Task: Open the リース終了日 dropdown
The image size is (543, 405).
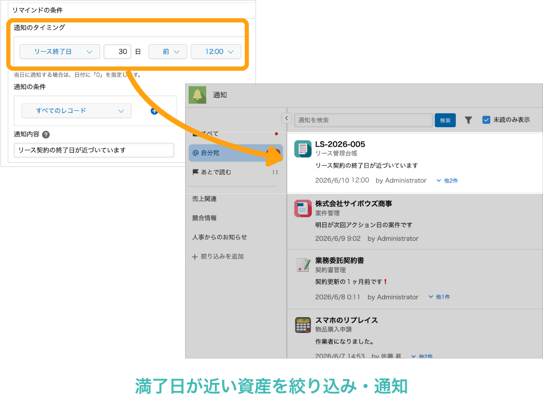Action: [60, 52]
